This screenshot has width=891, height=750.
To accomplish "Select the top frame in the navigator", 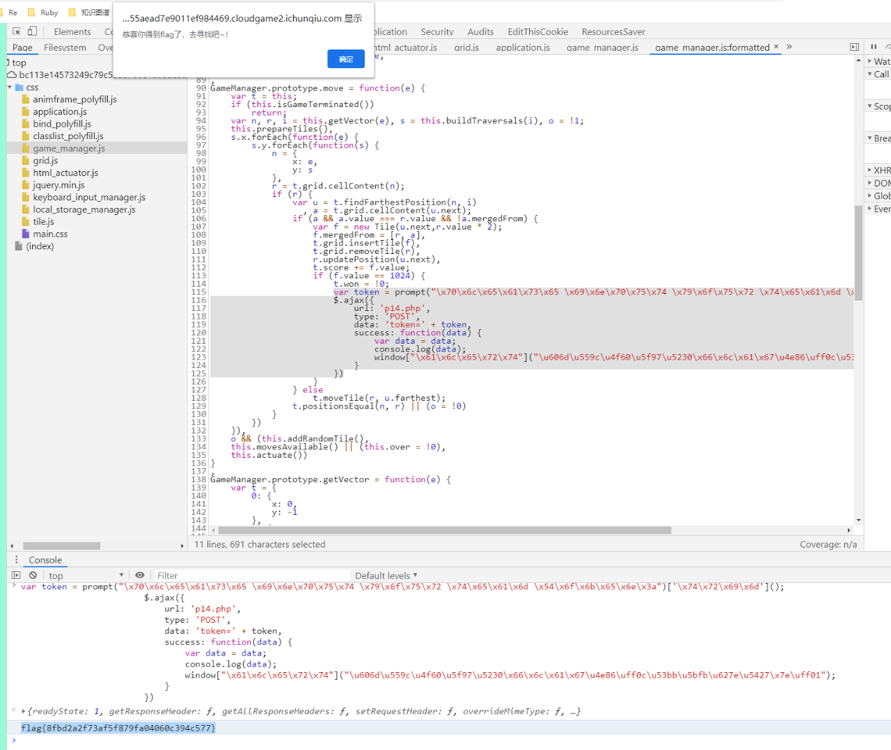I will (x=19, y=63).
